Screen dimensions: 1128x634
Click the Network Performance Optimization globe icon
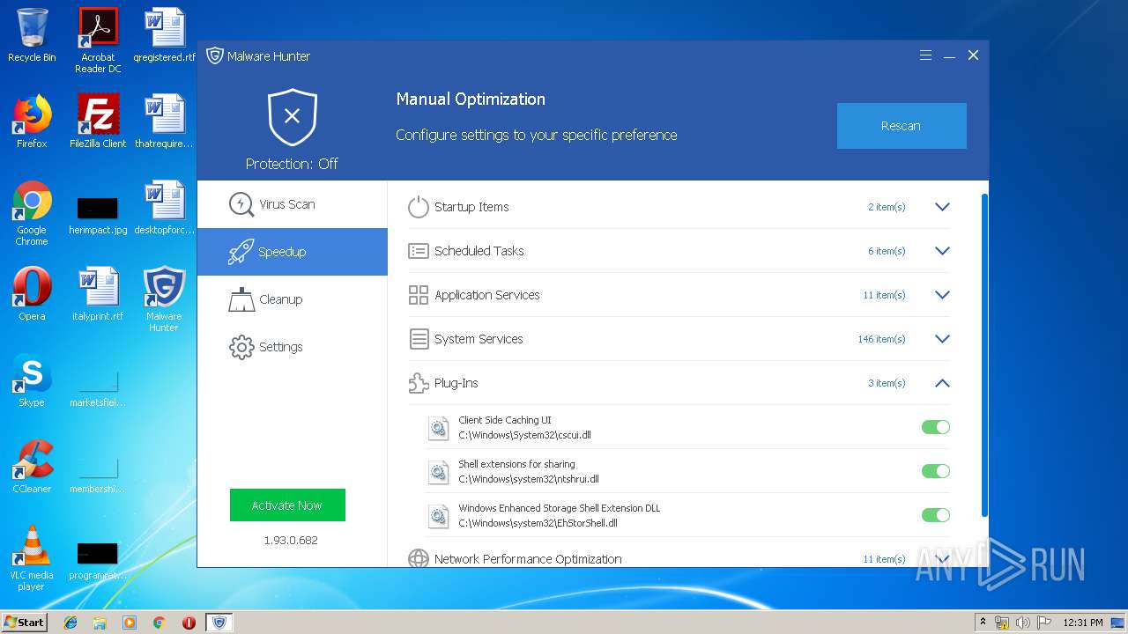point(419,558)
